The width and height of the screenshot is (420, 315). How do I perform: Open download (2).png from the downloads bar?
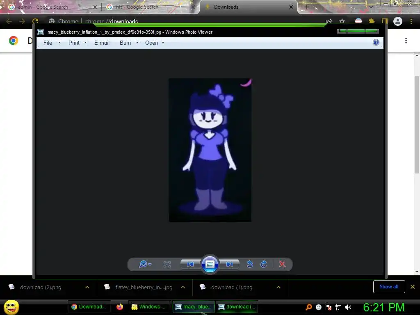(41, 287)
